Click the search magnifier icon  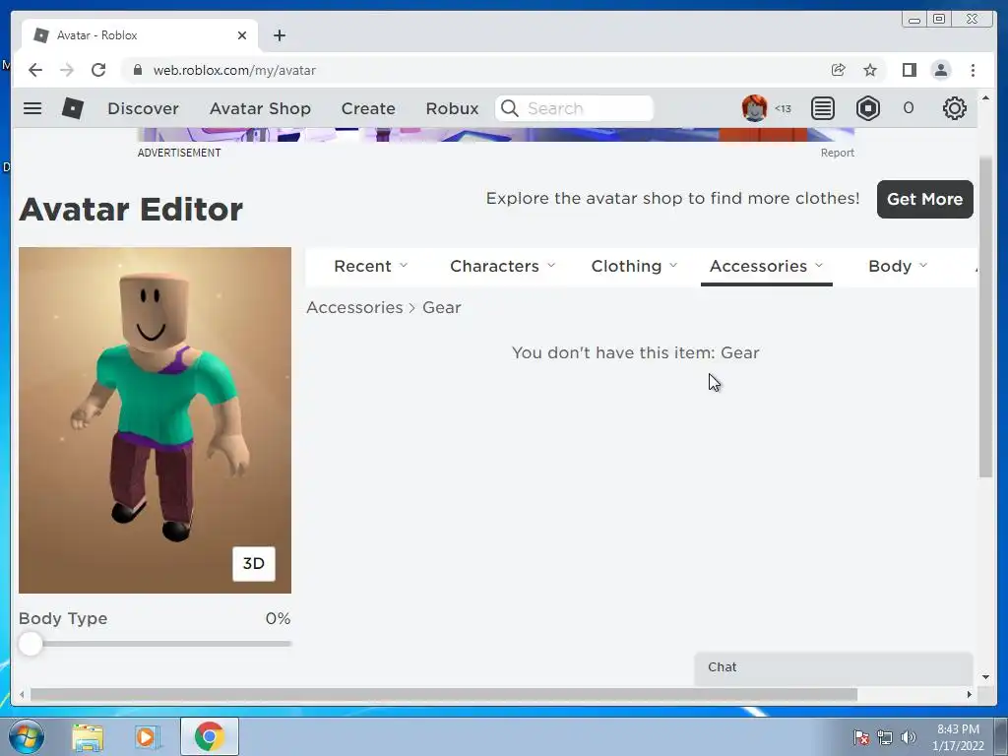click(509, 108)
